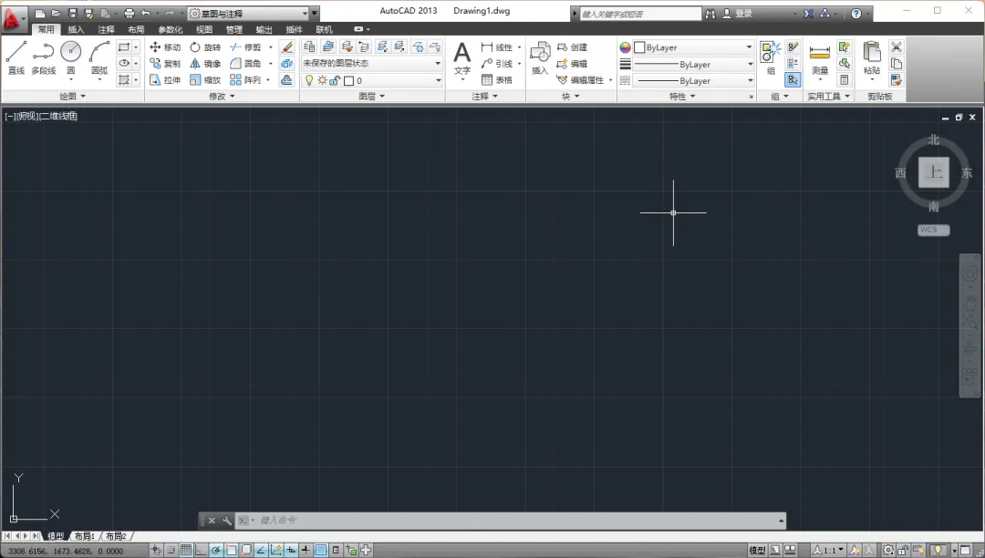Click the 二维线框 visual style label

[58, 116]
